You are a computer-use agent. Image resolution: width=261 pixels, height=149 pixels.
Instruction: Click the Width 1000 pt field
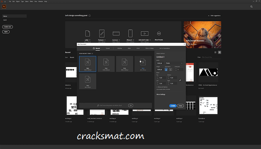click(x=160, y=63)
